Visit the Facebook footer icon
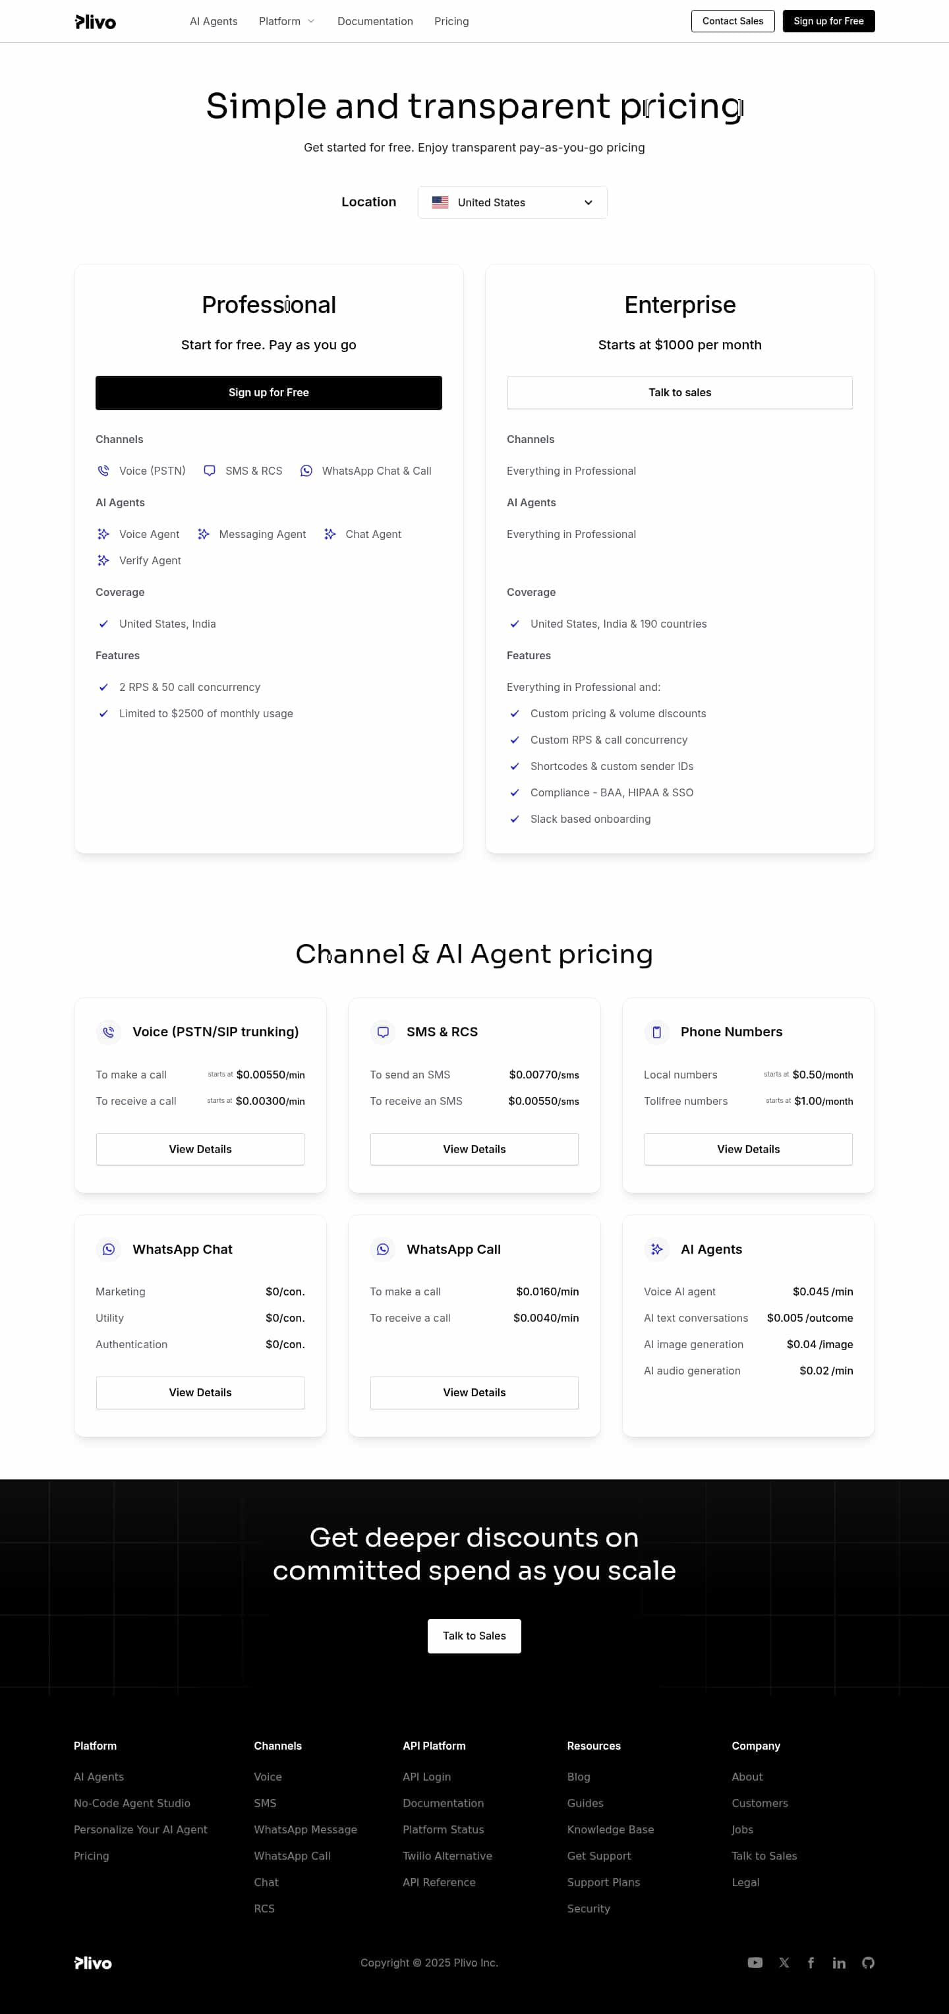Viewport: 949px width, 2014px height. 811,1963
